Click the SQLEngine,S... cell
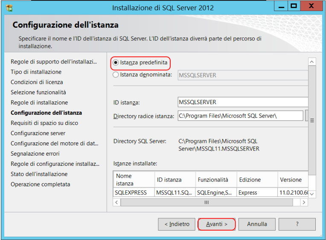Viewport: 326px width, 240px height. 216,193
